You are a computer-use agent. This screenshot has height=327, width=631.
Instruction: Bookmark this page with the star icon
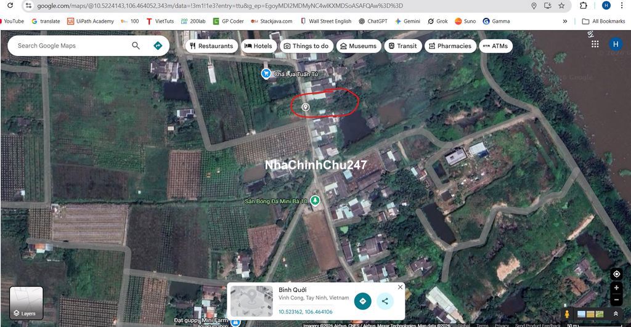(x=561, y=6)
